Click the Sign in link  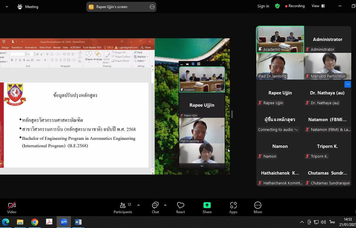263,6
